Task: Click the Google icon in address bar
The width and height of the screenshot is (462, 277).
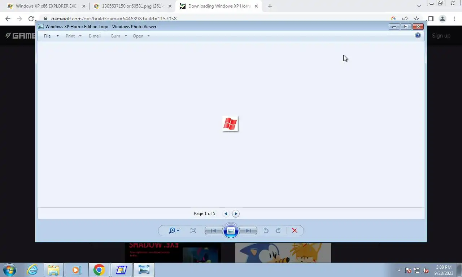Action: (393, 19)
